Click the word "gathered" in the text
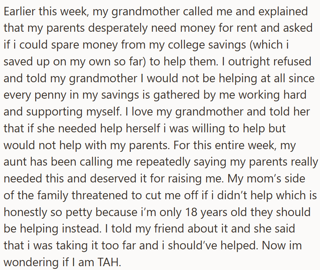 [x=176, y=95]
